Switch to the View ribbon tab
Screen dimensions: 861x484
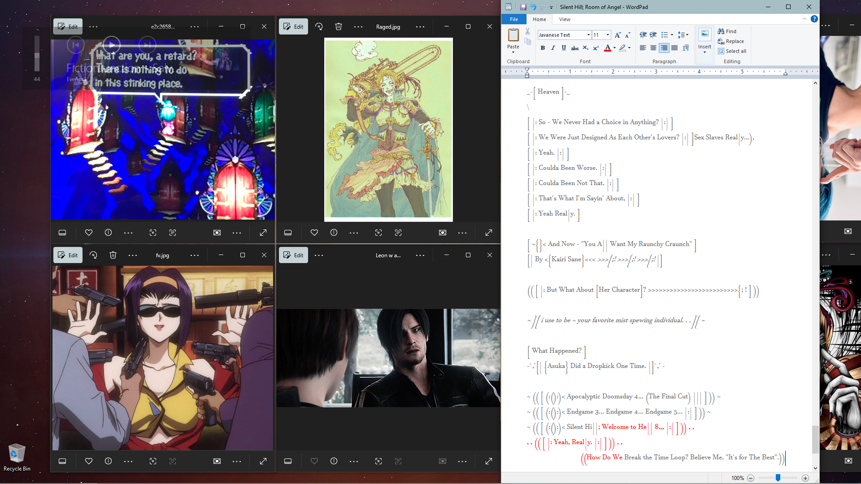coord(565,19)
